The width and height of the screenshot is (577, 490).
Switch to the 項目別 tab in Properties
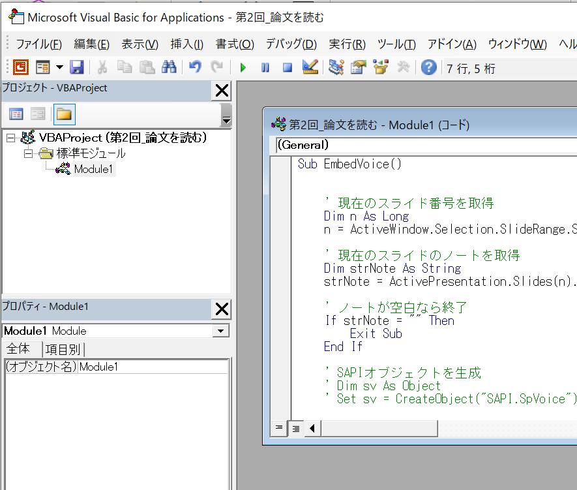point(63,349)
